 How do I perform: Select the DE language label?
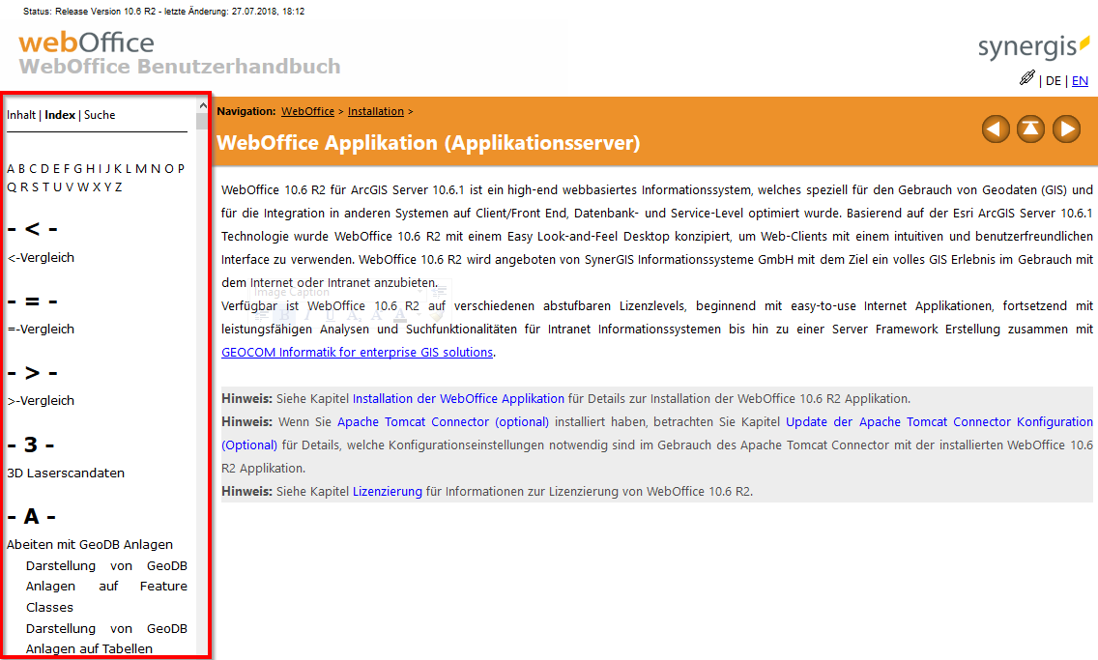(x=1054, y=80)
